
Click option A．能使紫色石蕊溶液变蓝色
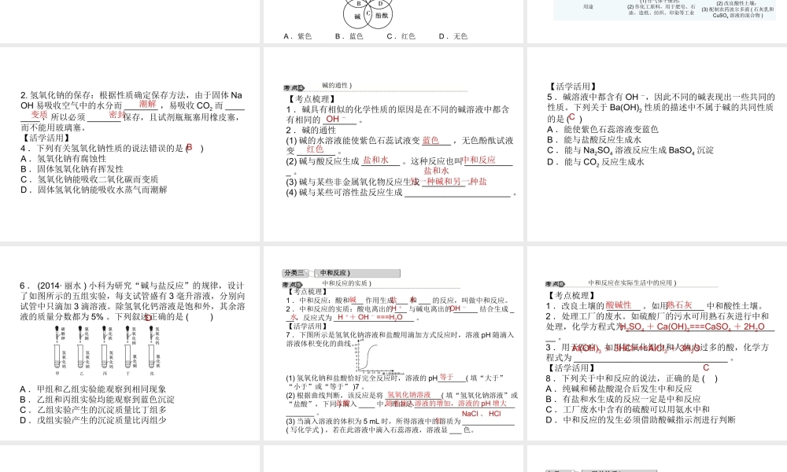tap(602, 130)
